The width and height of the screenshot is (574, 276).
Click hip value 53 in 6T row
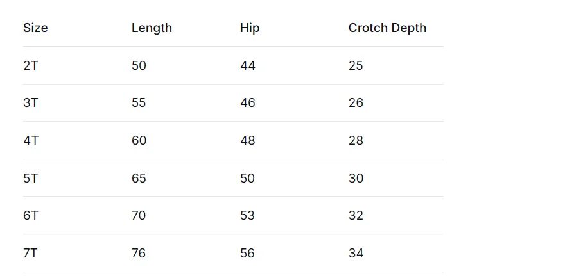247,215
